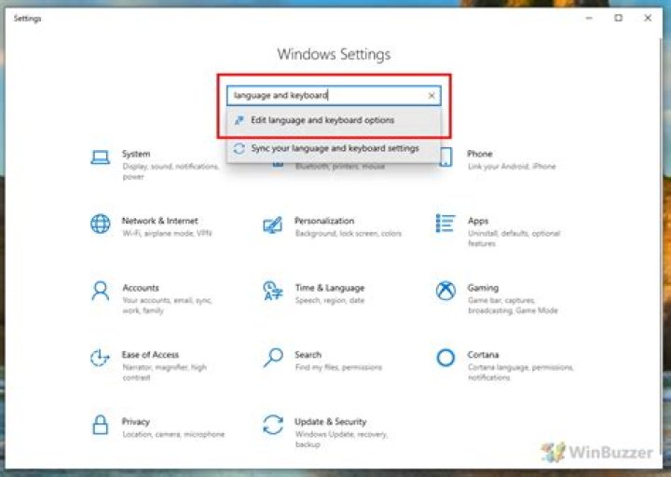Screen dimensions: 671x477
Task: Click 'Background, lock screen, colors' text
Action: pyautogui.click(x=349, y=234)
